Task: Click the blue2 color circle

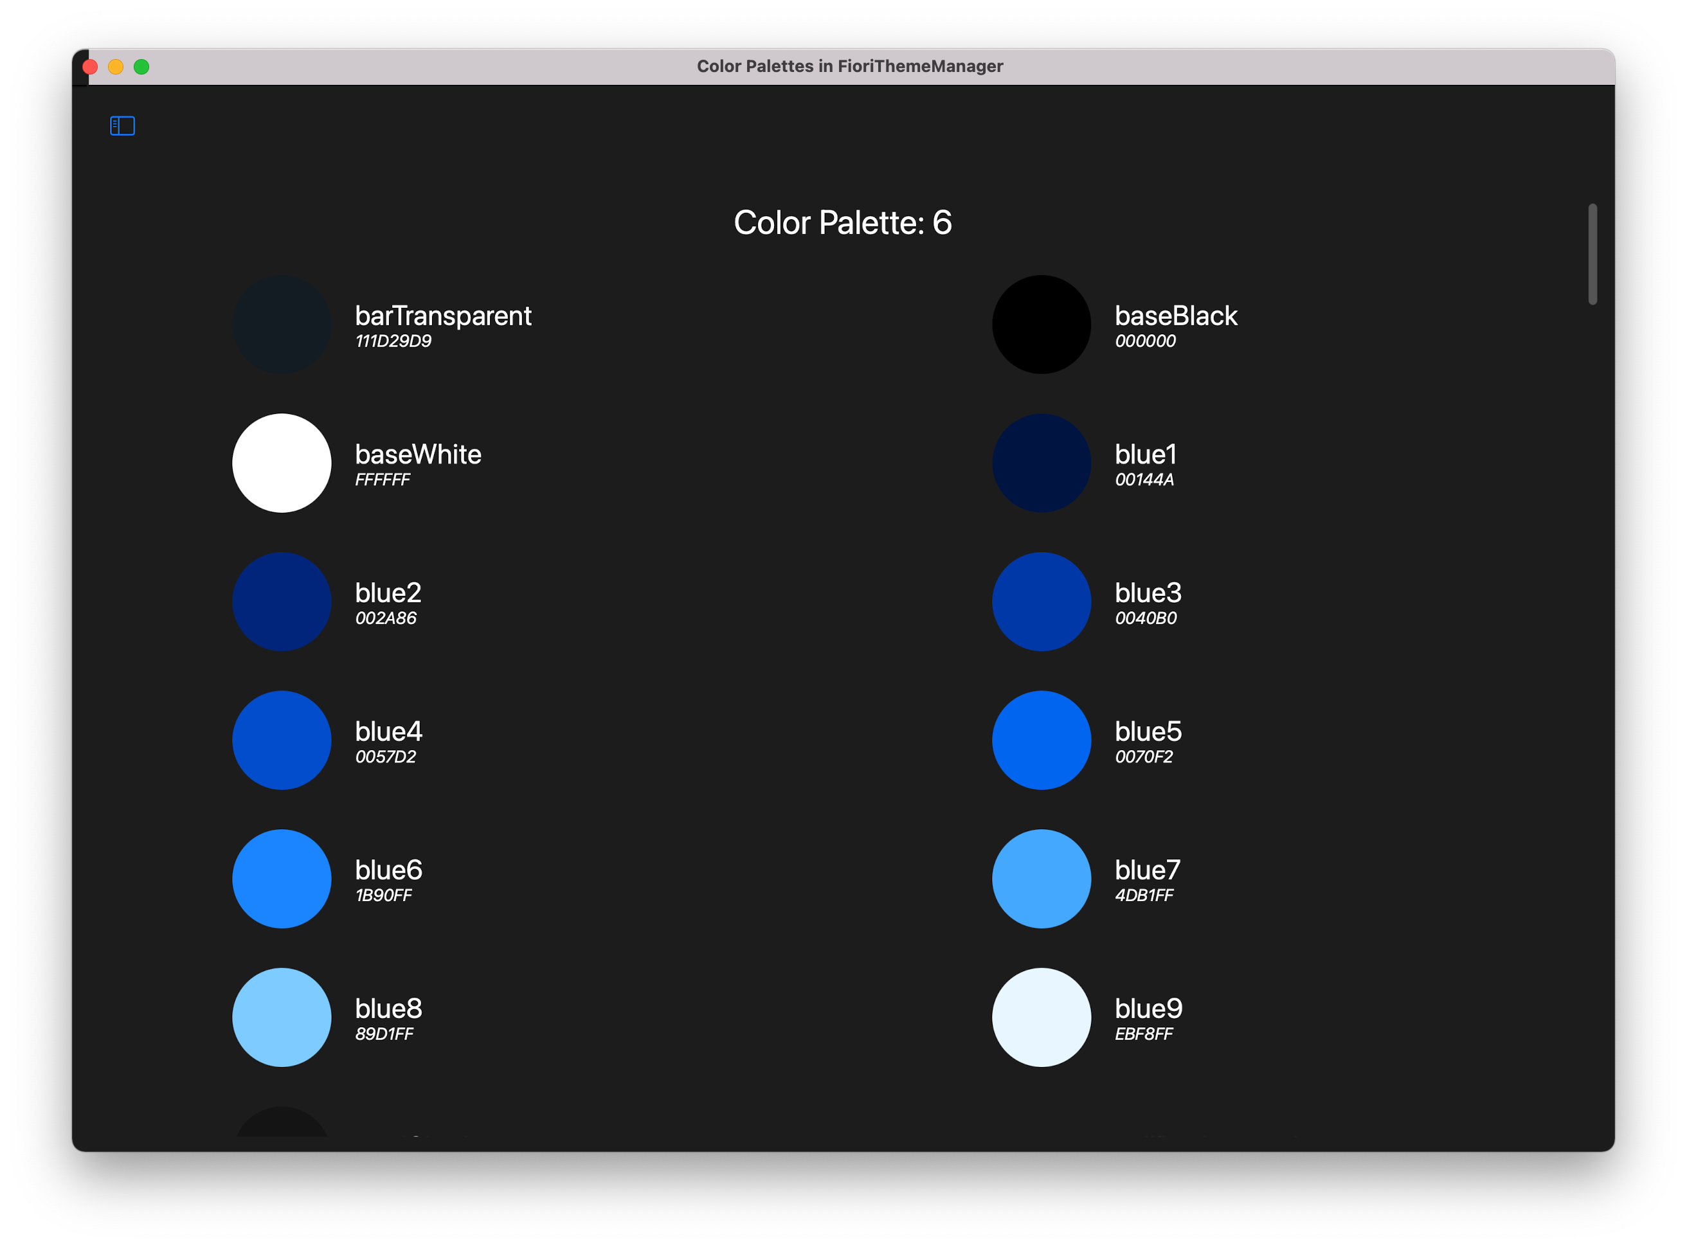Action: [281, 602]
